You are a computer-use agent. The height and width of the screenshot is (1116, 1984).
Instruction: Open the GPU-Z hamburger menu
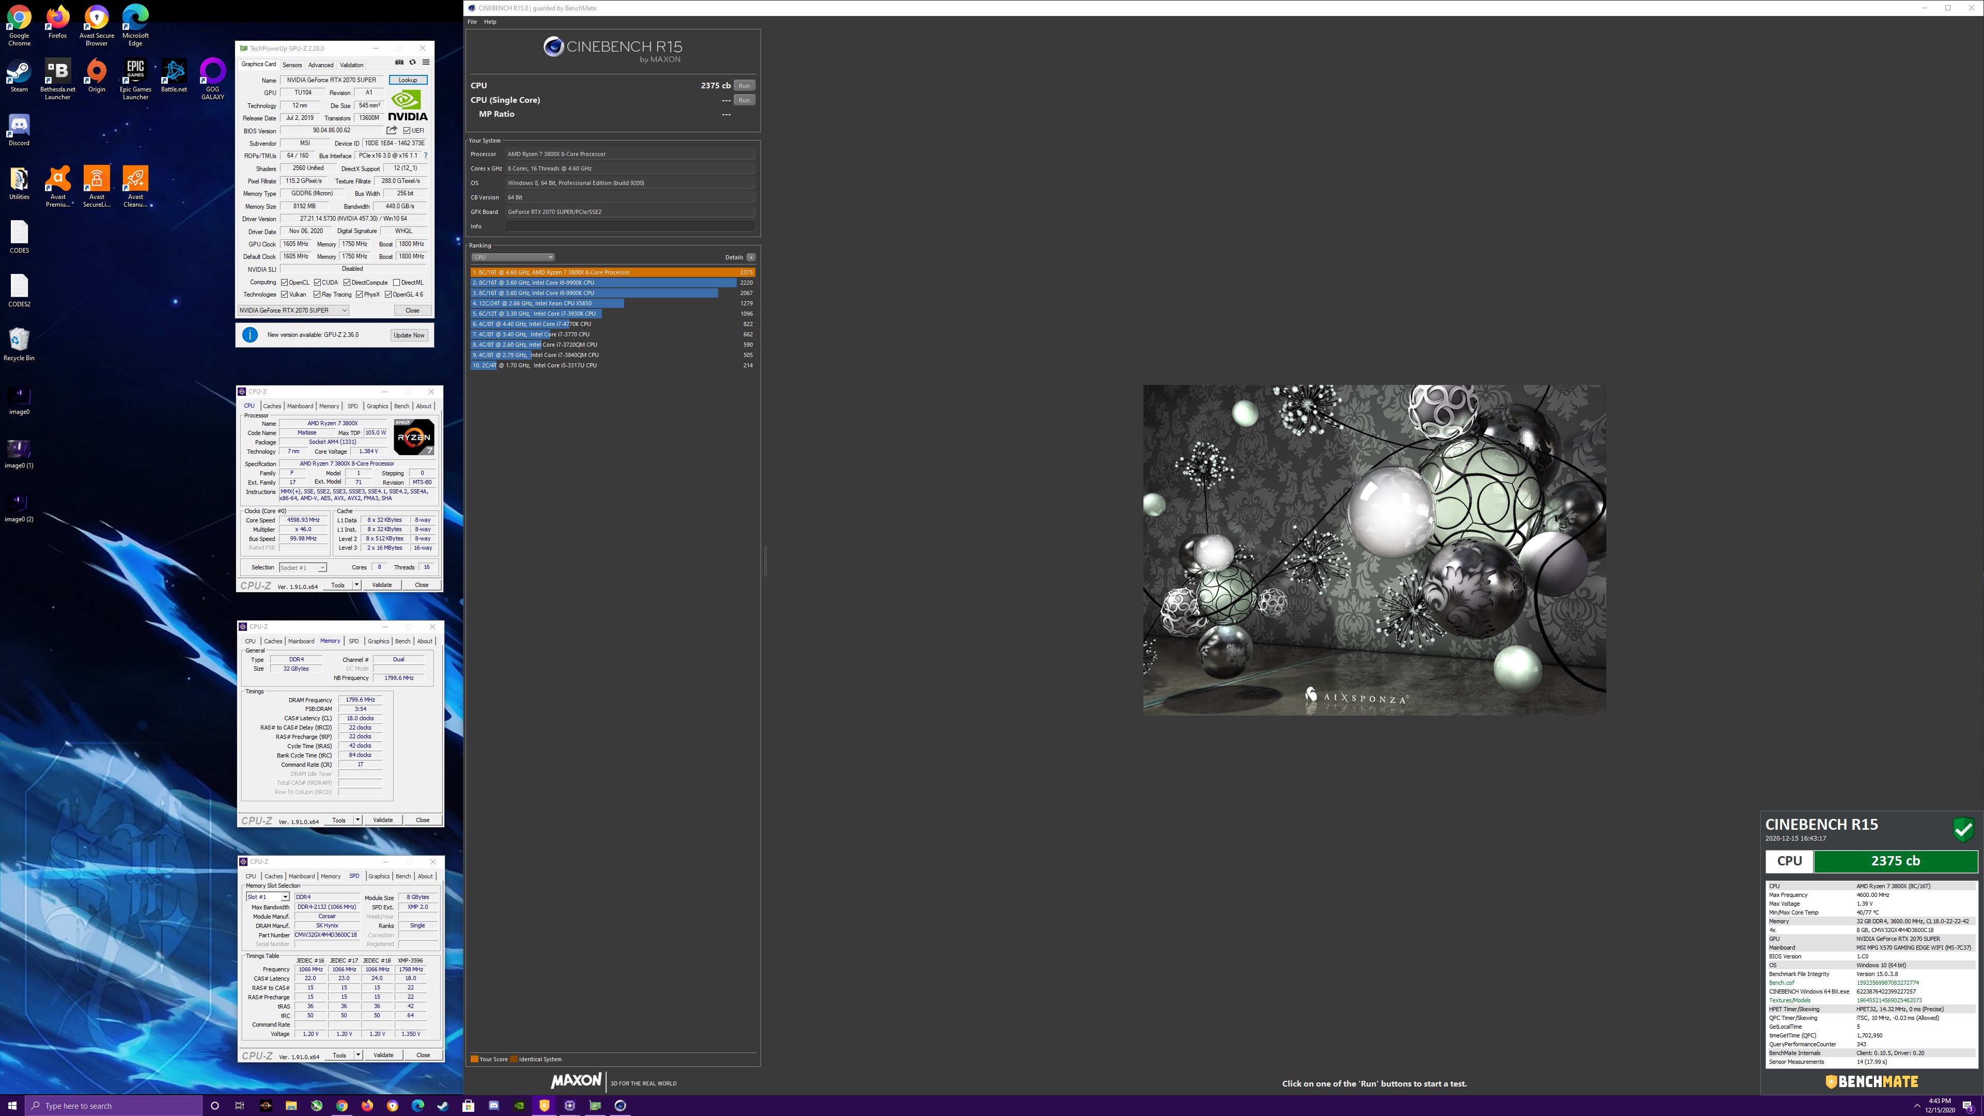coord(425,63)
